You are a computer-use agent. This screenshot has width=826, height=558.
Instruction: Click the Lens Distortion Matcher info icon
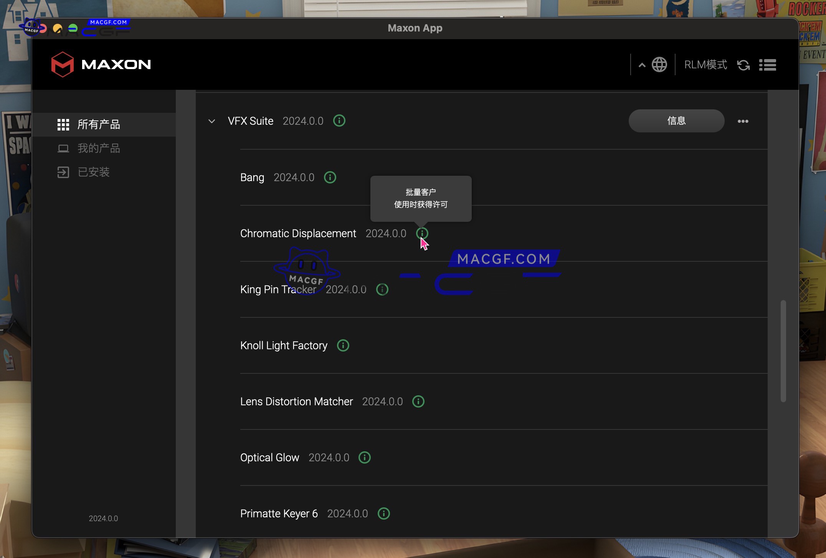pos(418,401)
